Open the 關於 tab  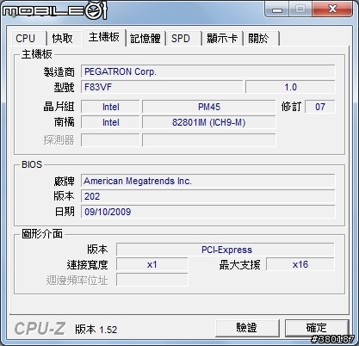coord(261,39)
